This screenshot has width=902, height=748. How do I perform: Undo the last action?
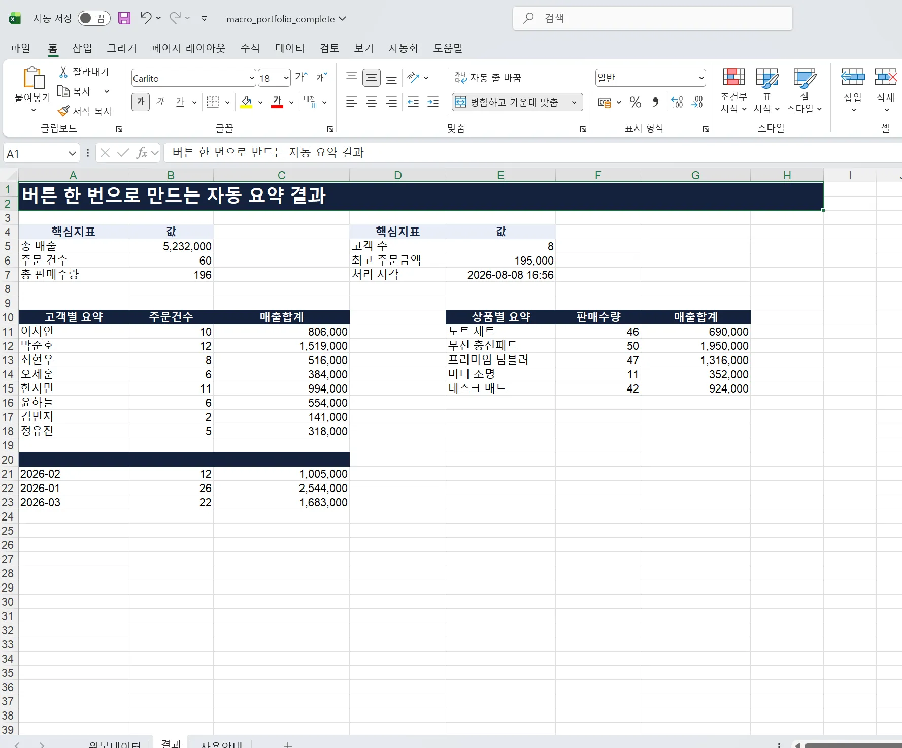click(x=146, y=18)
